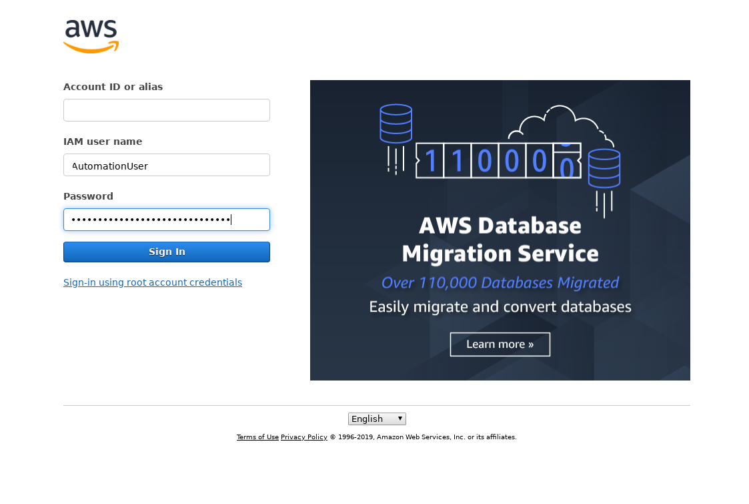The width and height of the screenshot is (749, 504).
Task: Click the IAM user name field
Action: click(167, 165)
